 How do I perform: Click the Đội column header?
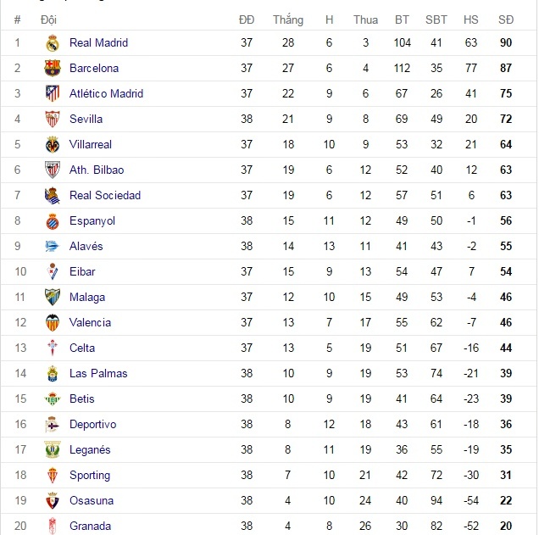(x=48, y=20)
